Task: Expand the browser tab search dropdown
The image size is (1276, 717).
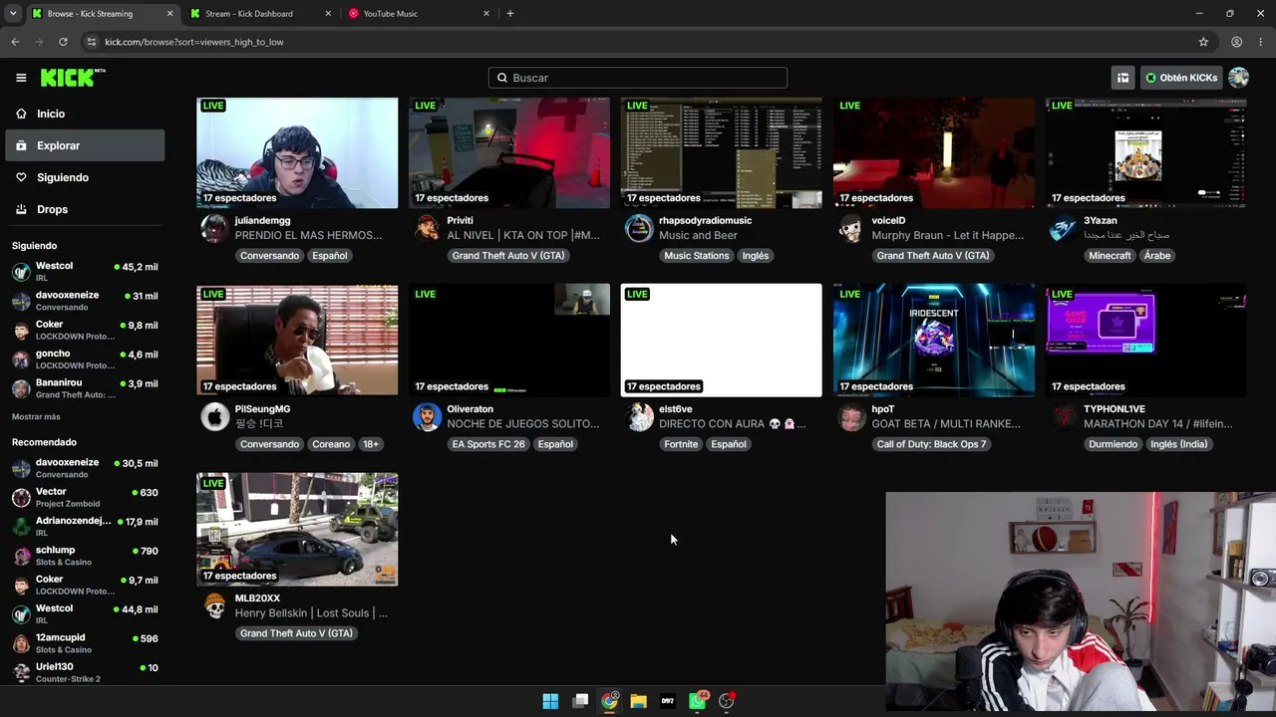Action: coord(13,14)
